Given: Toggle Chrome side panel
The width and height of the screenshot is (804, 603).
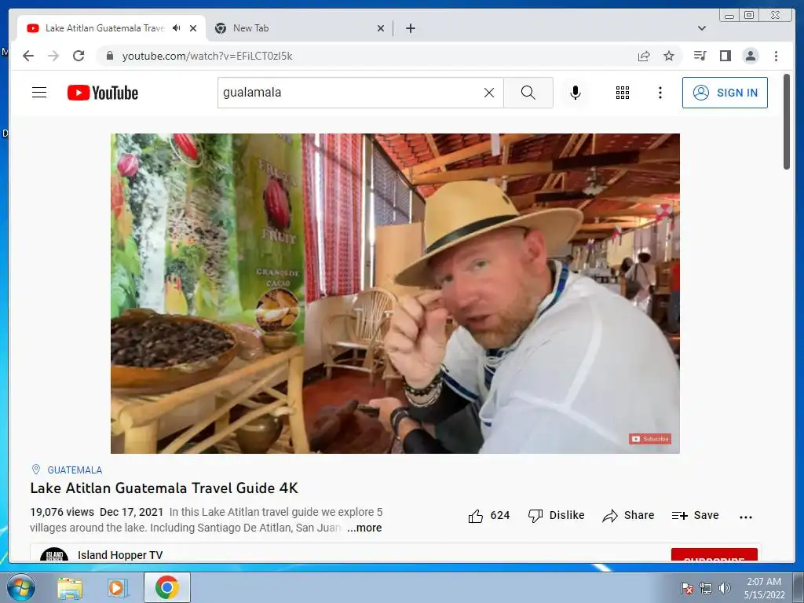Looking at the screenshot, I should pyautogui.click(x=725, y=56).
